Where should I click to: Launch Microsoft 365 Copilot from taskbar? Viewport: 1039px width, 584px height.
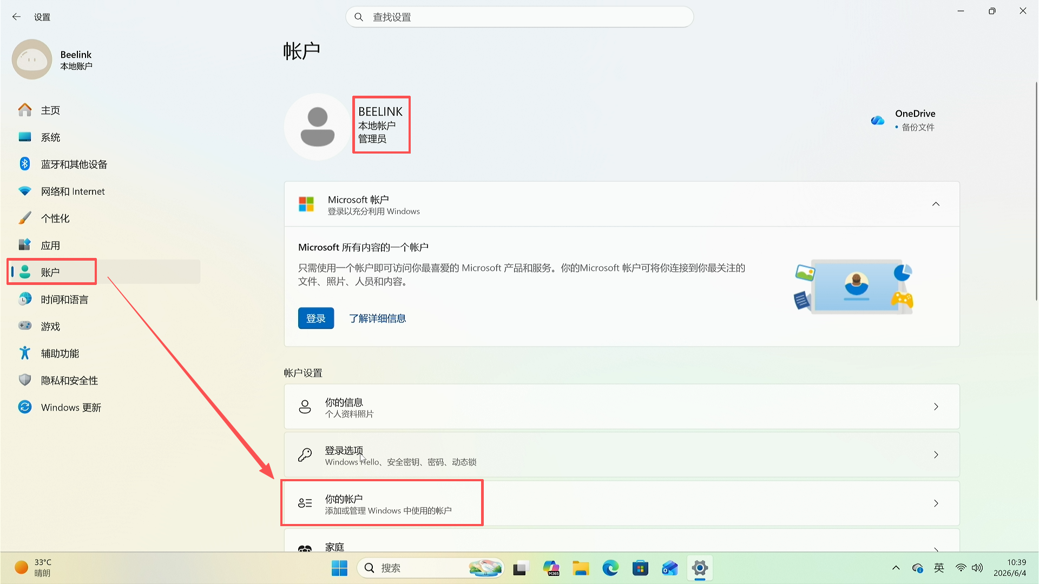tap(551, 568)
